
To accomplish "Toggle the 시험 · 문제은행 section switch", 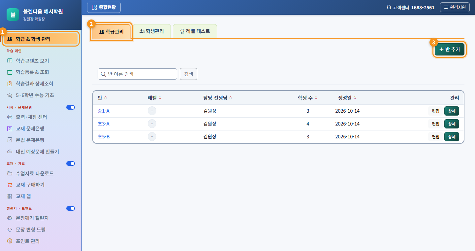I will pyautogui.click(x=71, y=107).
